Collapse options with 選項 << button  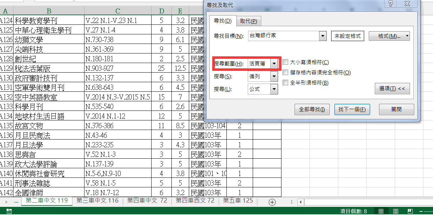[x=392, y=89]
